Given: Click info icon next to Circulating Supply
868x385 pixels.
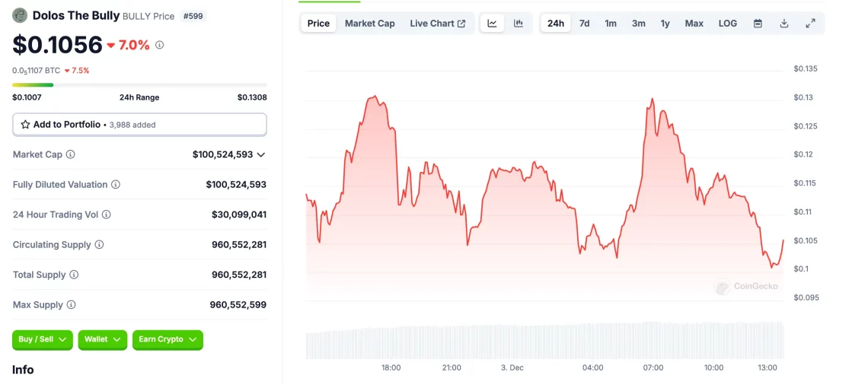Looking at the screenshot, I should (99, 245).
